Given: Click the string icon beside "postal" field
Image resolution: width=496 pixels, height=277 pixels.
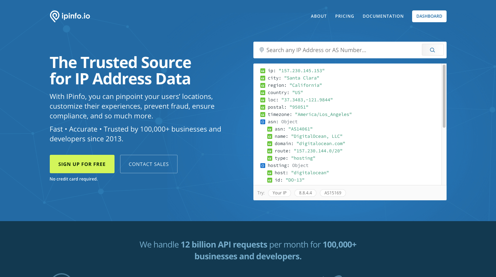Looking at the screenshot, I should click(x=263, y=107).
